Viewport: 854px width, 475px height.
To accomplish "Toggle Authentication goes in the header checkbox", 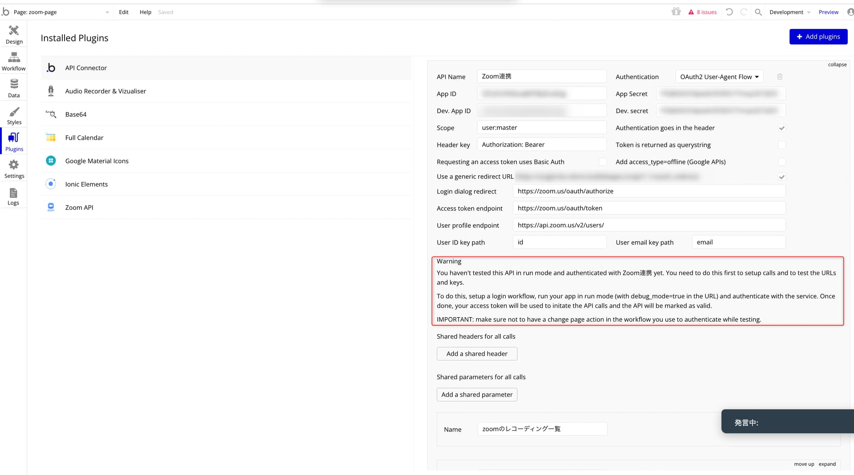I will pyautogui.click(x=781, y=128).
